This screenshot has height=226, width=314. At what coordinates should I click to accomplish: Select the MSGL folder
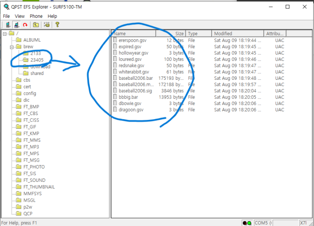pyautogui.click(x=29, y=200)
